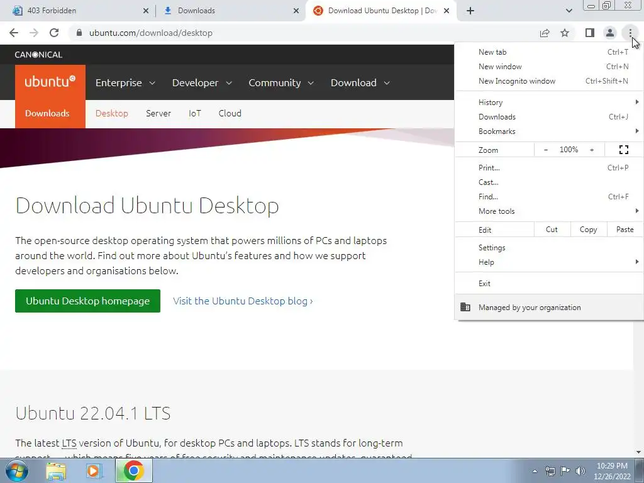The height and width of the screenshot is (483, 644).
Task: Select Find from the Chrome menu
Action: click(x=548, y=197)
